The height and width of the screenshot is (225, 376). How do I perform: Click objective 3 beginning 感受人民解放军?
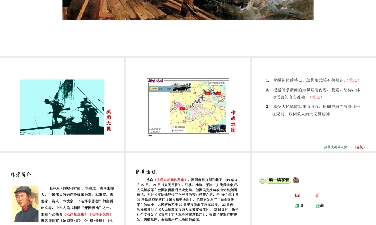pos(313,110)
